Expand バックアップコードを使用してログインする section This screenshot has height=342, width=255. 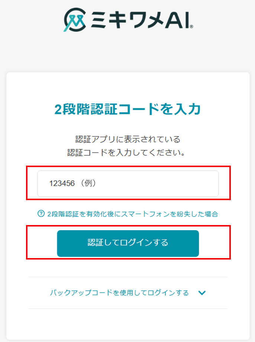pyautogui.click(x=119, y=293)
